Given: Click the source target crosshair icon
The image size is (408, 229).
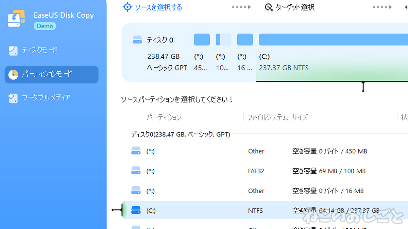Looking at the screenshot, I should click(127, 7).
